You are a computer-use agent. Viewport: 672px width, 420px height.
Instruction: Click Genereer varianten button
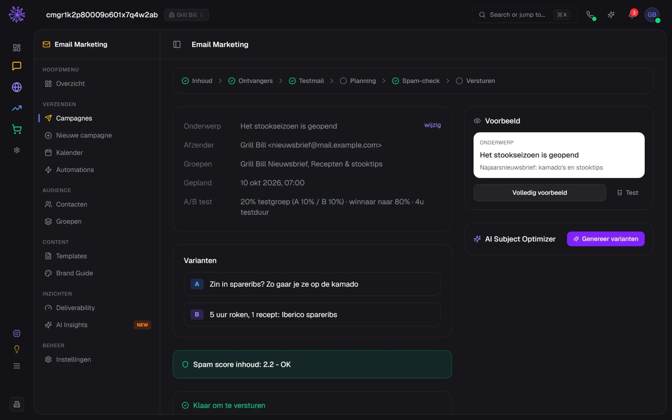click(x=605, y=239)
